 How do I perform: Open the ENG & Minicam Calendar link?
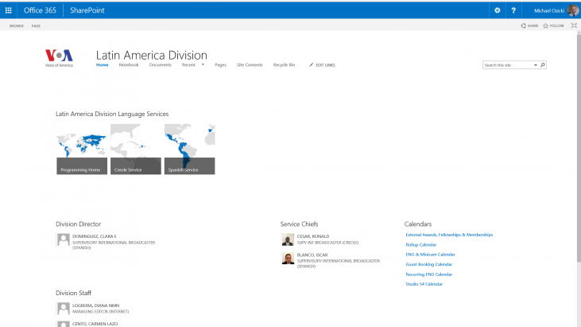(x=430, y=255)
